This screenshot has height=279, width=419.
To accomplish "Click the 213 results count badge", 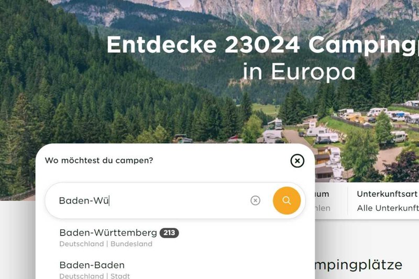I will 169,233.
